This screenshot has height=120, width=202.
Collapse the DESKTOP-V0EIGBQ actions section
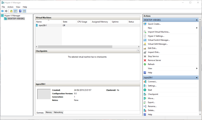tap(197, 20)
